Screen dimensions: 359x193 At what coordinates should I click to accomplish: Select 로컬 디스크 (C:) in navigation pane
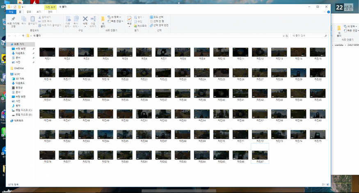click(23, 110)
